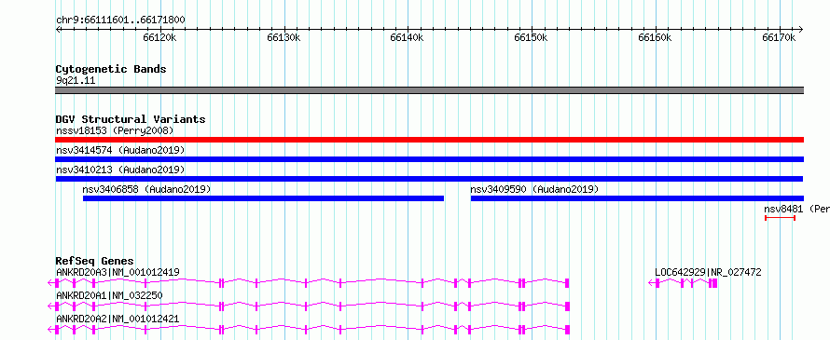Image resolution: width=830 pixels, height=340 pixels.
Task: Click the blue nsv3409590 variant bar
Action: click(x=637, y=198)
